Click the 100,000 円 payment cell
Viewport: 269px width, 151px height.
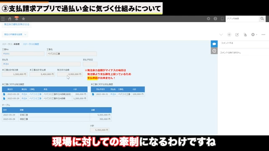[x=138, y=94]
